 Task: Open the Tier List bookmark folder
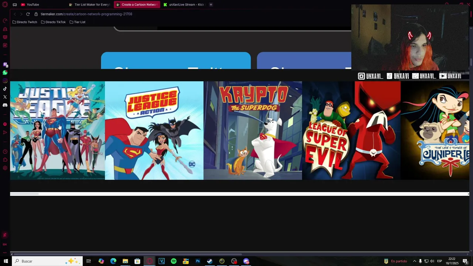78,22
